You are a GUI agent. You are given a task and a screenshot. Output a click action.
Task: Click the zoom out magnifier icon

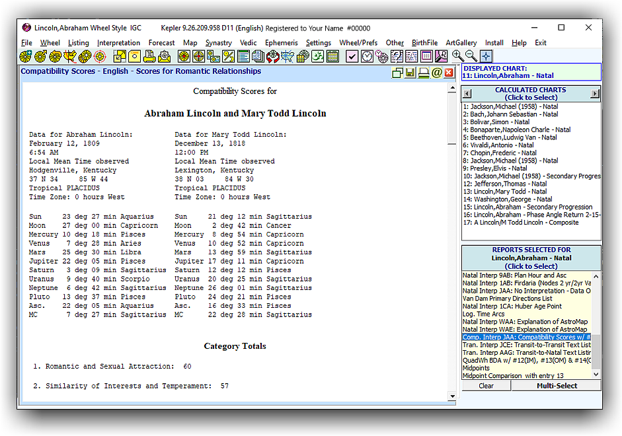(471, 57)
